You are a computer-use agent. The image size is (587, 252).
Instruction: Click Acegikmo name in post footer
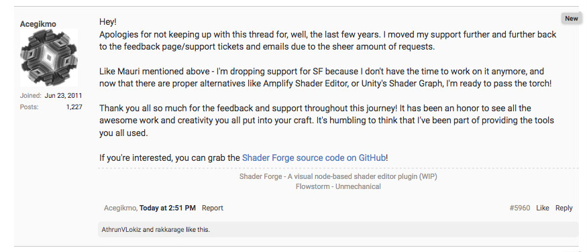pos(121,208)
